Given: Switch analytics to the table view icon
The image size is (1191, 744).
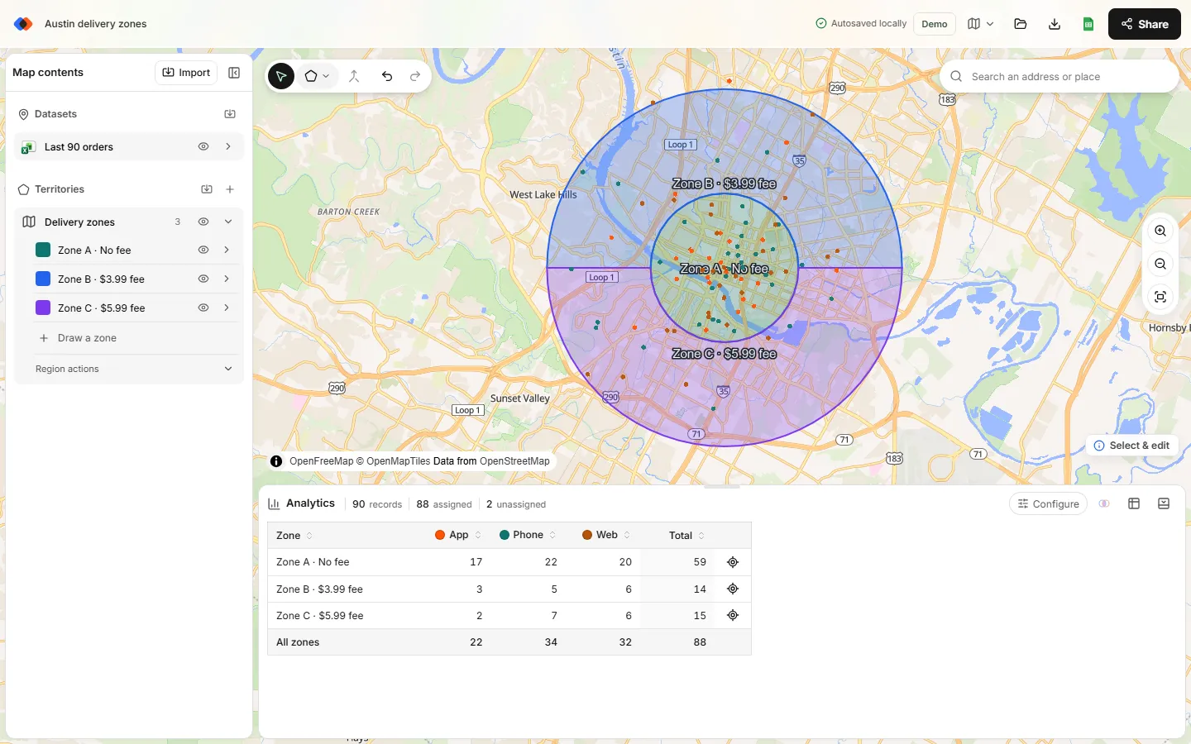Looking at the screenshot, I should (1134, 503).
